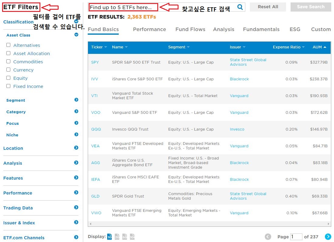The width and height of the screenshot is (334, 242).
Task: Sort table by Expense Ratio column
Action: (289, 47)
